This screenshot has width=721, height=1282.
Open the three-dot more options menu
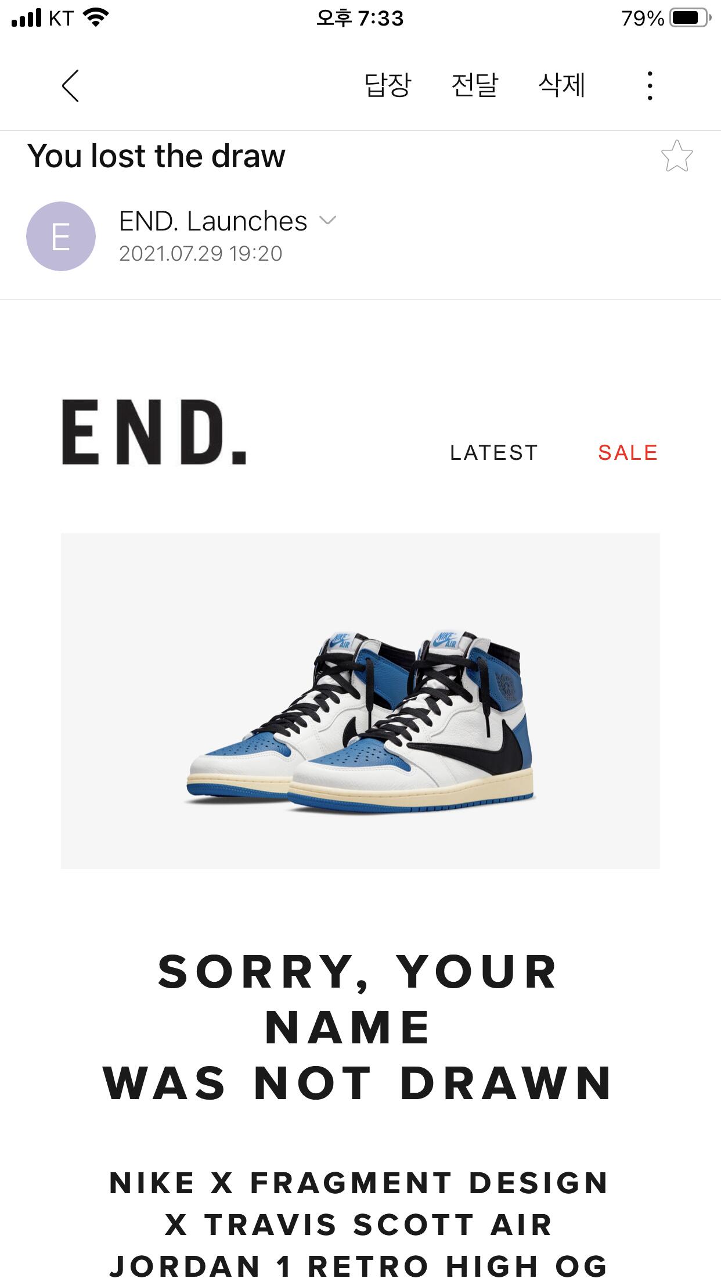click(650, 86)
